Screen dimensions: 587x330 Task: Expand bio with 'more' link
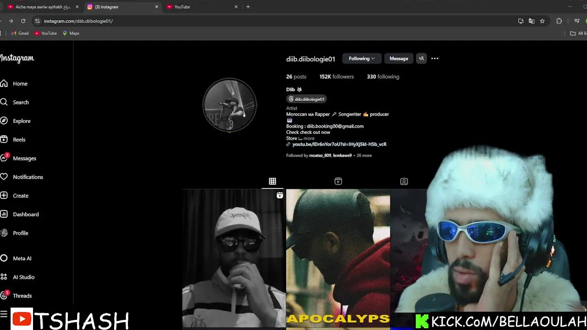tap(309, 138)
